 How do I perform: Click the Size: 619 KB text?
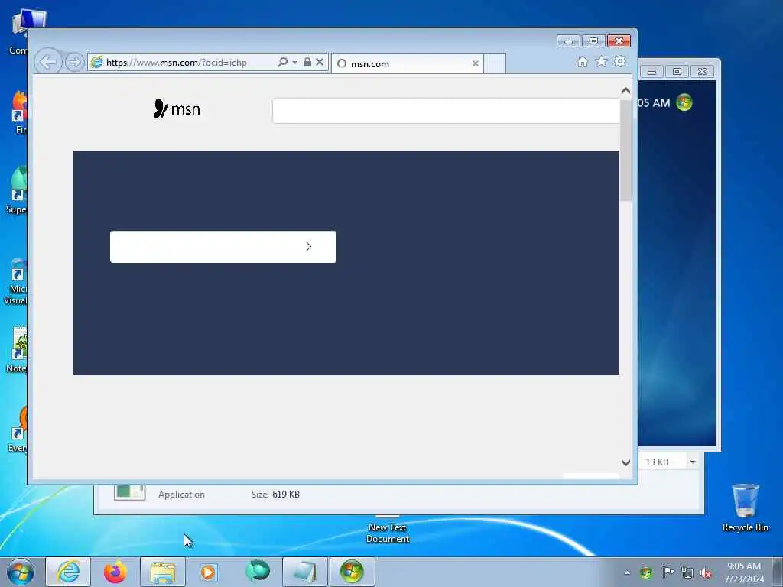(x=275, y=495)
